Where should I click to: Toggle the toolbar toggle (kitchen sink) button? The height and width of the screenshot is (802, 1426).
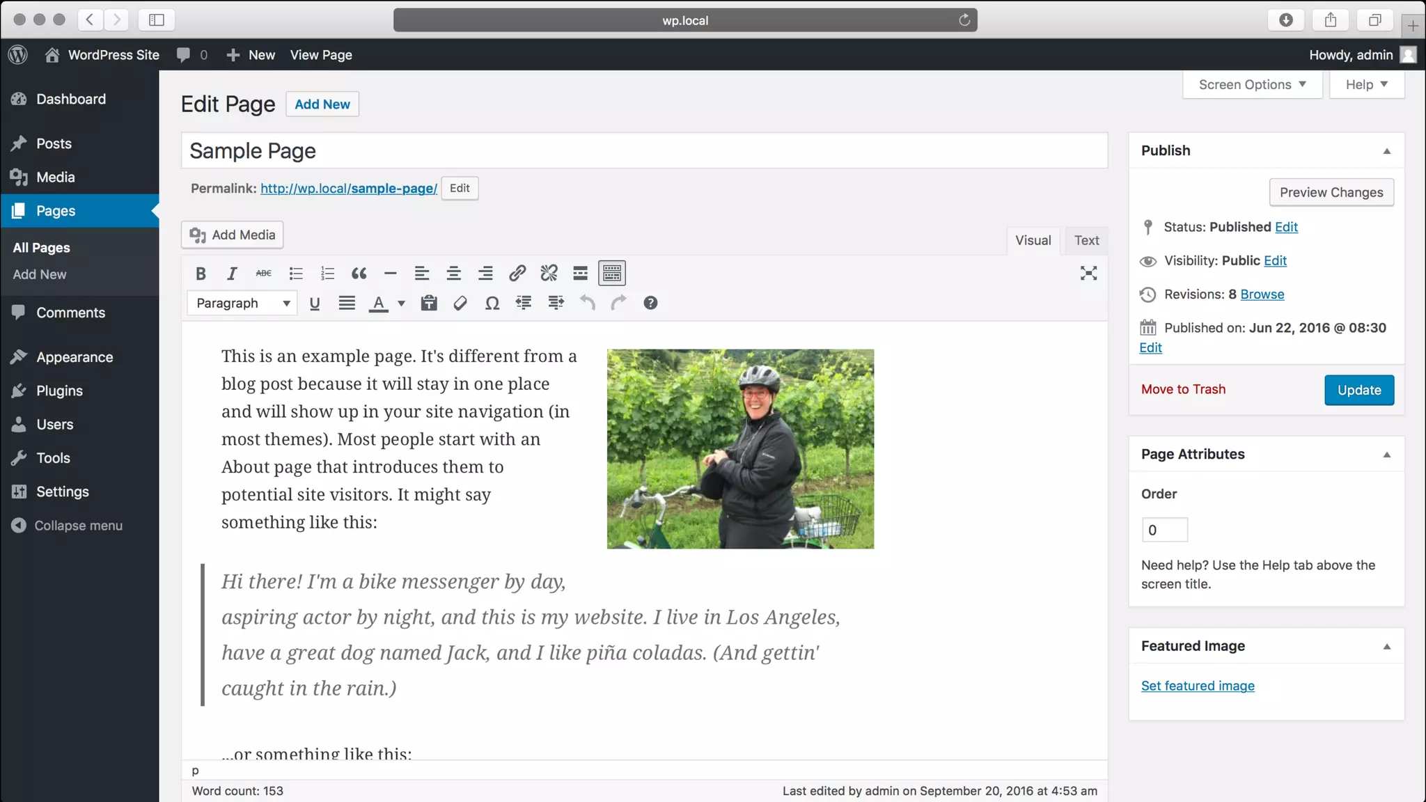pos(611,274)
